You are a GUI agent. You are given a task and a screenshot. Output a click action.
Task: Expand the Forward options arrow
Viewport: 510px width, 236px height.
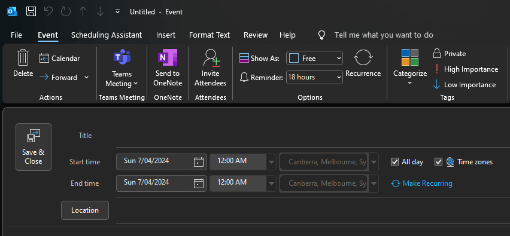click(86, 77)
